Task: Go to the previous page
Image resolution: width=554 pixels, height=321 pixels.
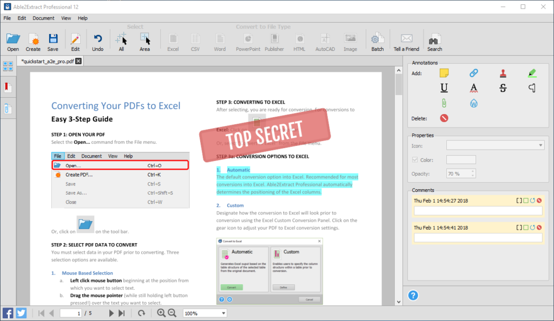Action: 51,313
